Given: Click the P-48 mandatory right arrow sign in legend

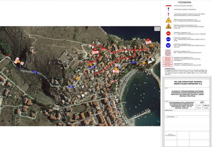Looking at the screenshot, I should coord(168,39).
